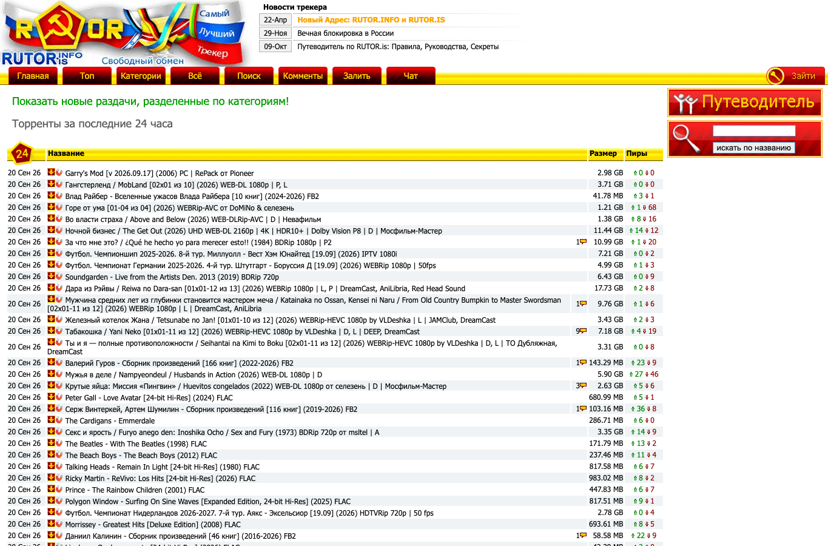Click the 143.29 MB size cell
Viewport: 828px width, 546px height.
tap(606, 363)
